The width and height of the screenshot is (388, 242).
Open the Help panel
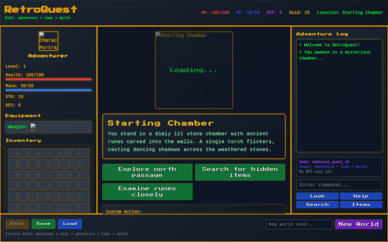361,196
